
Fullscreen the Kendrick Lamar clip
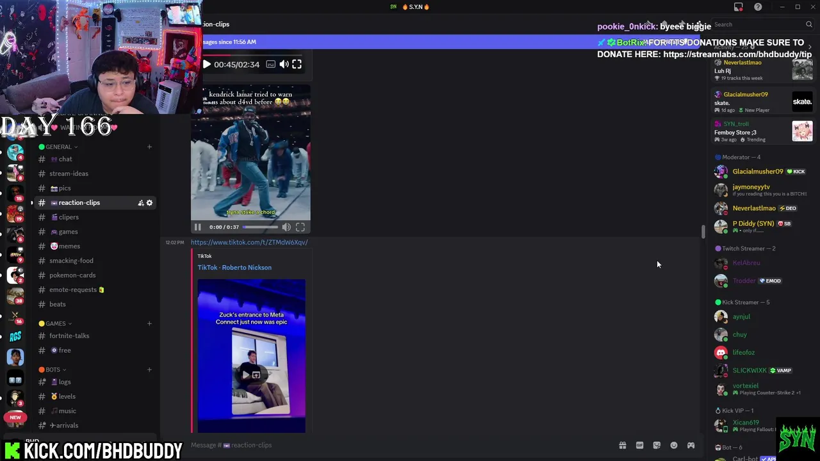pyautogui.click(x=300, y=227)
